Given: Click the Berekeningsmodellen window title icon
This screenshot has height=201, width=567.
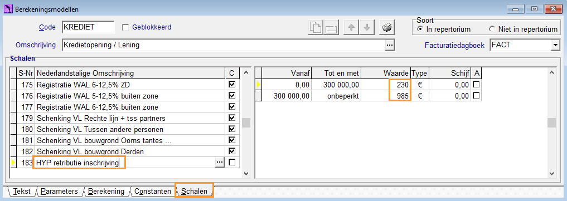Looking at the screenshot, I should coord(8,9).
